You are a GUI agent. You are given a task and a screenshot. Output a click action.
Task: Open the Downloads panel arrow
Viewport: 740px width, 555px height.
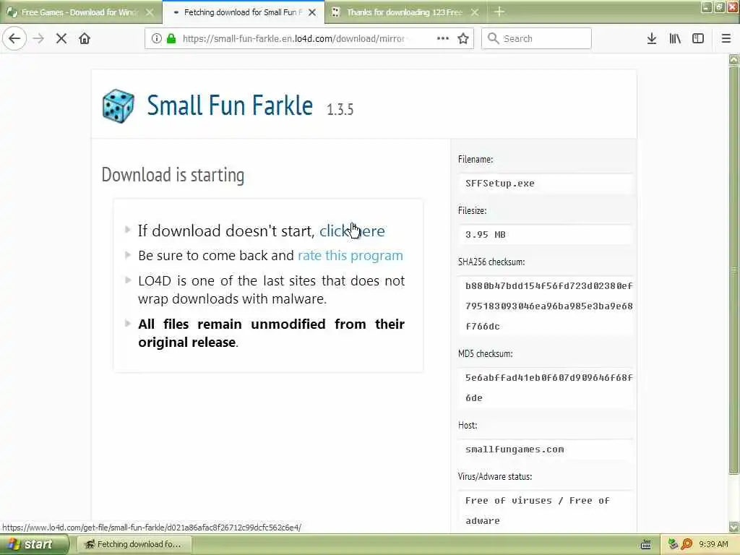pyautogui.click(x=652, y=39)
